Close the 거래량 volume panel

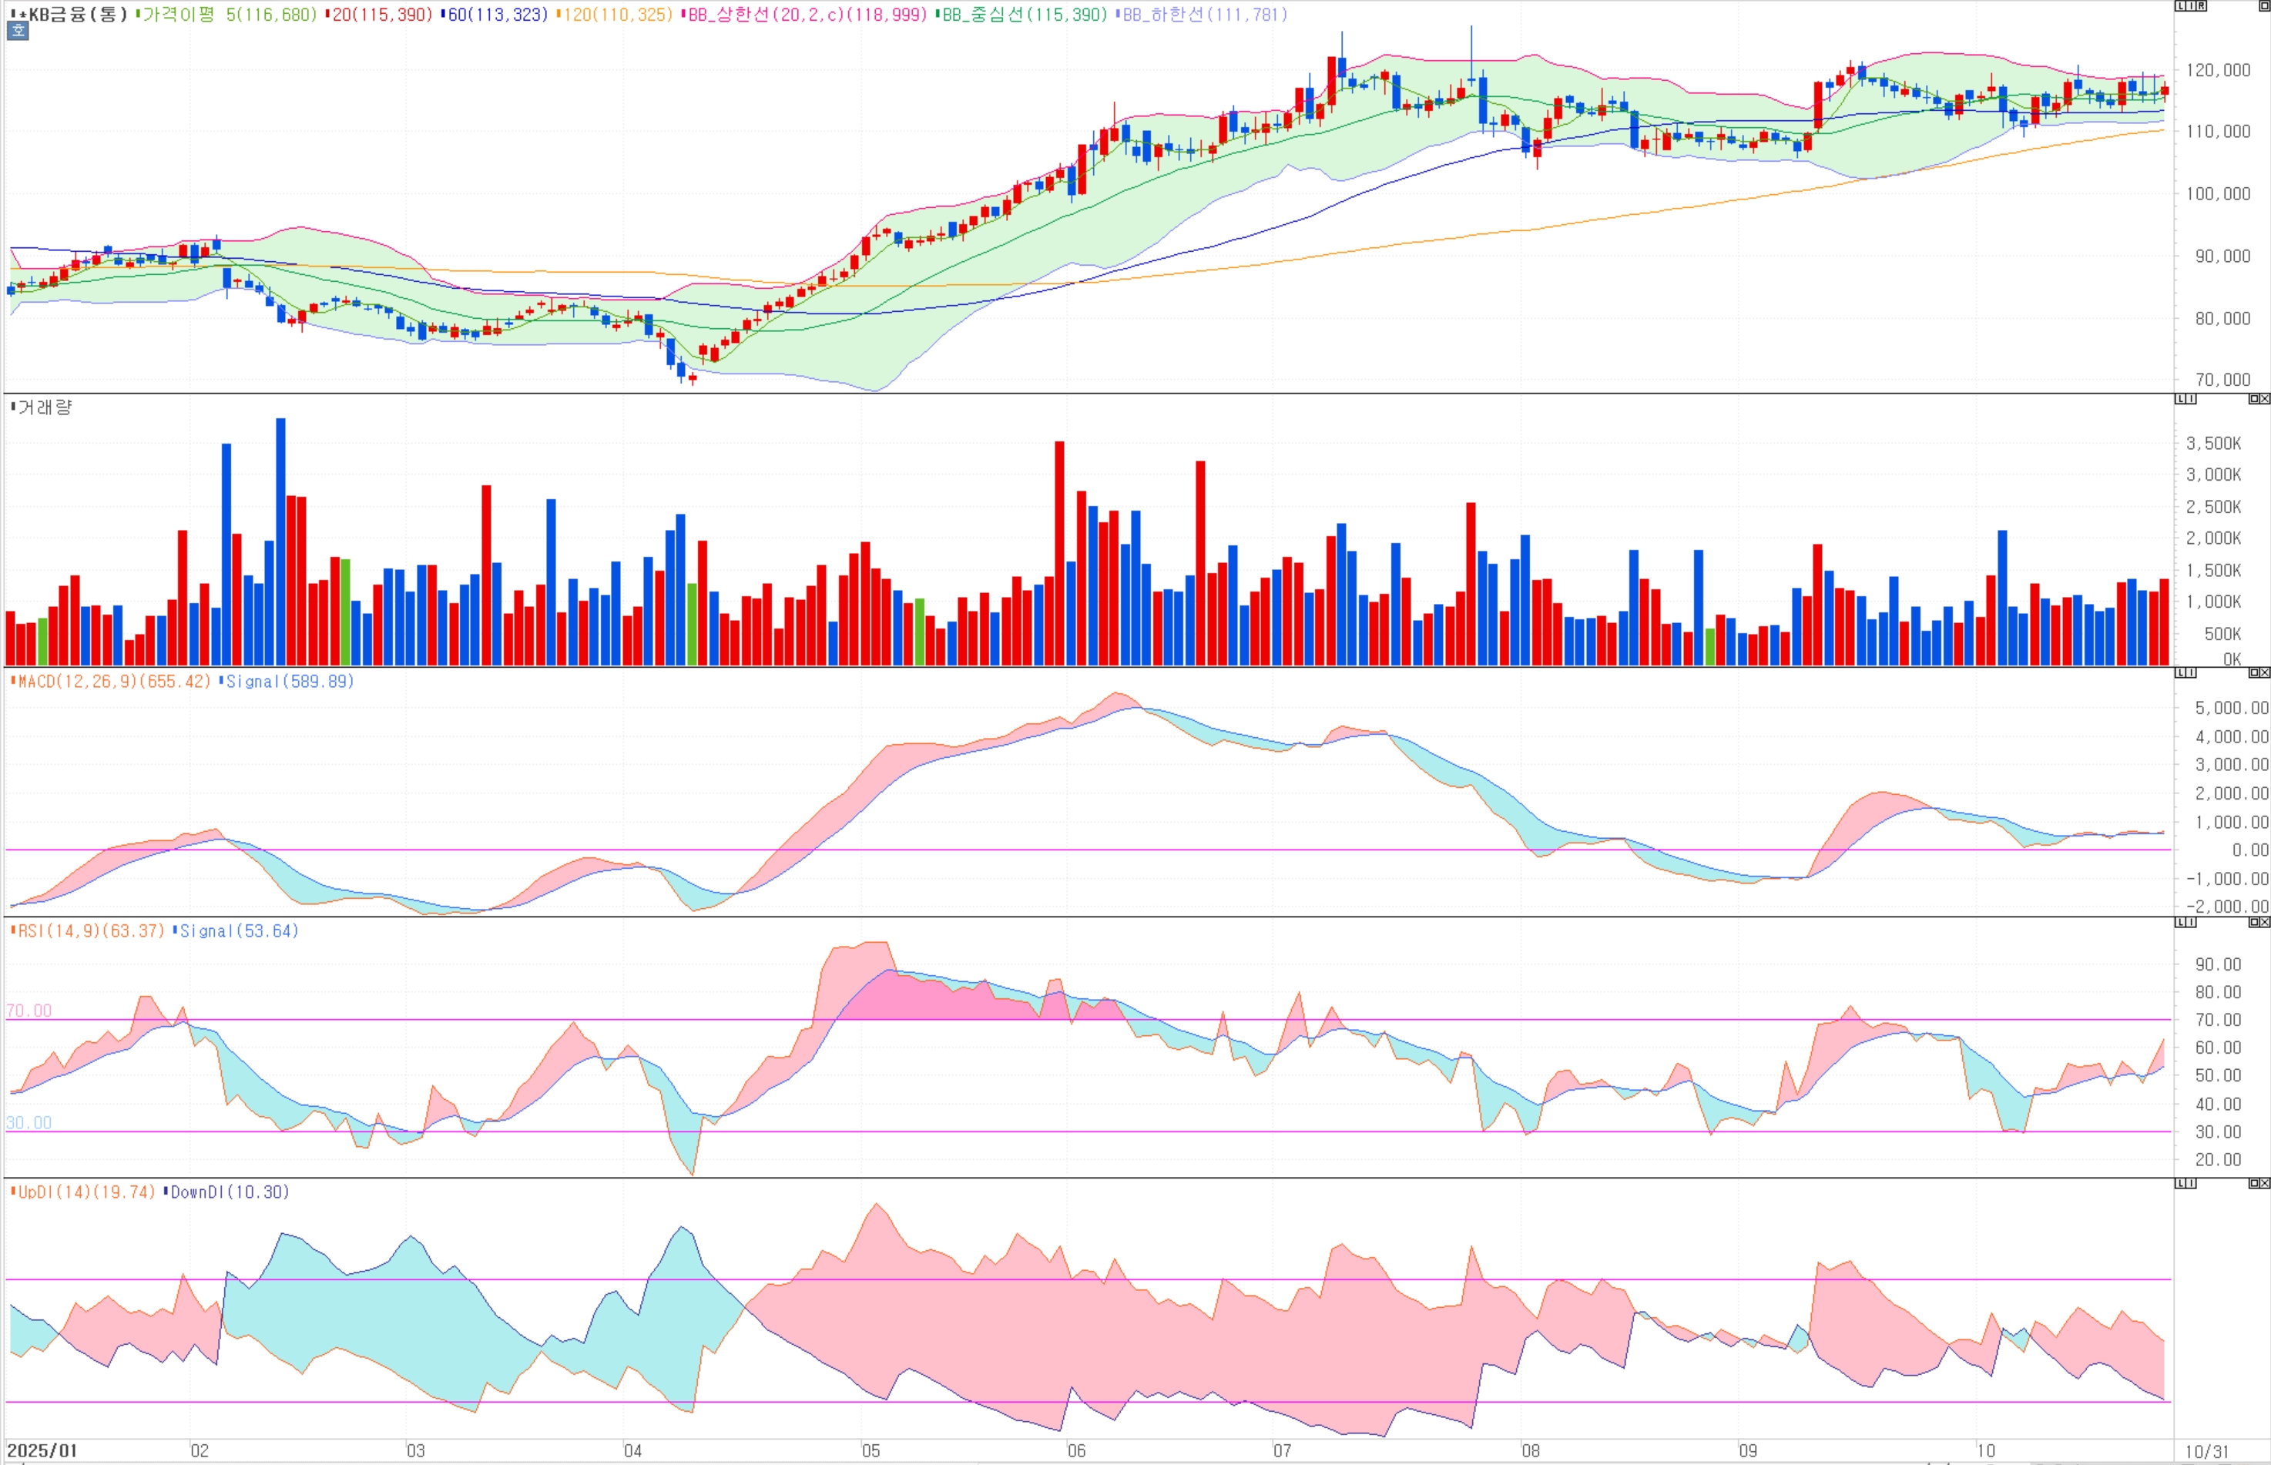[2264, 398]
